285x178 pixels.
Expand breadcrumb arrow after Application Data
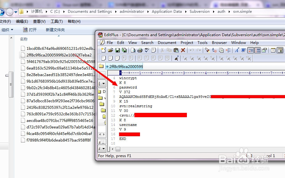(x=186, y=12)
